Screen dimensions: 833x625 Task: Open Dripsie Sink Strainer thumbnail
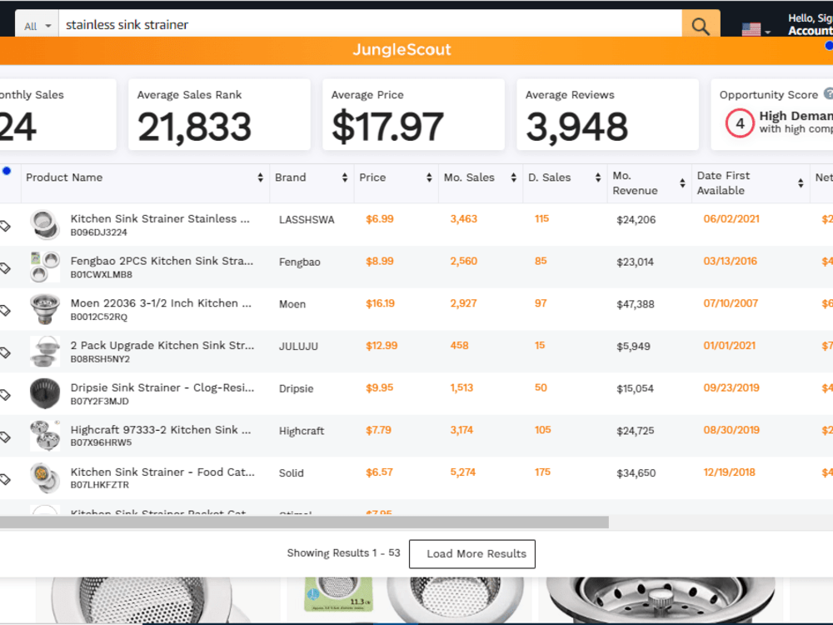coord(45,393)
